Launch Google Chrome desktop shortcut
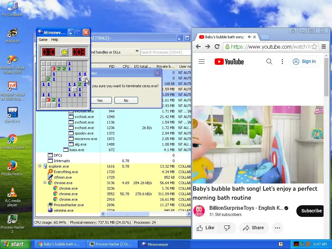The image size is (332, 249). coord(12,142)
